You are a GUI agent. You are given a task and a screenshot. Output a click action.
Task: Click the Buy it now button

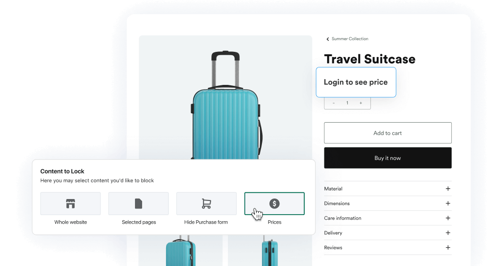coord(388,158)
